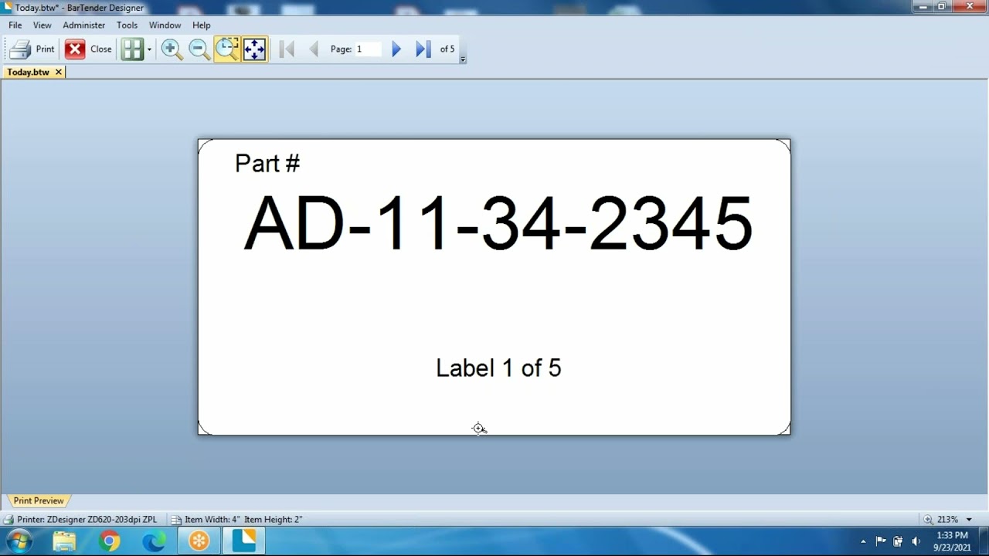The image size is (989, 556).
Task: Click the Action Center flag tray icon
Action: (880, 541)
